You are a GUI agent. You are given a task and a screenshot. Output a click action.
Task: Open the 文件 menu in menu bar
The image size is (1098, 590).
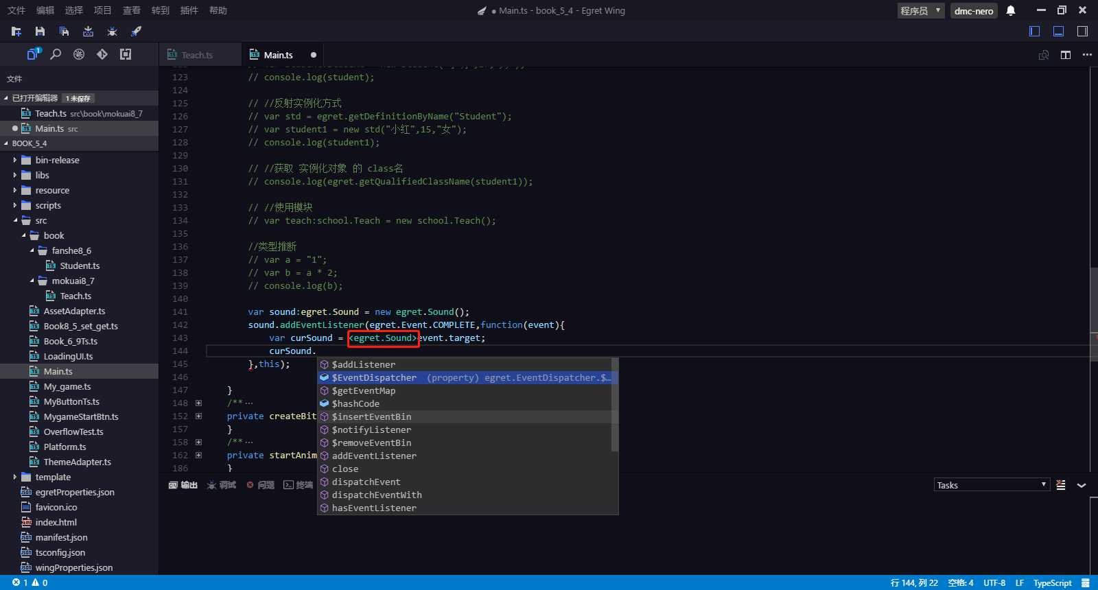(16, 10)
